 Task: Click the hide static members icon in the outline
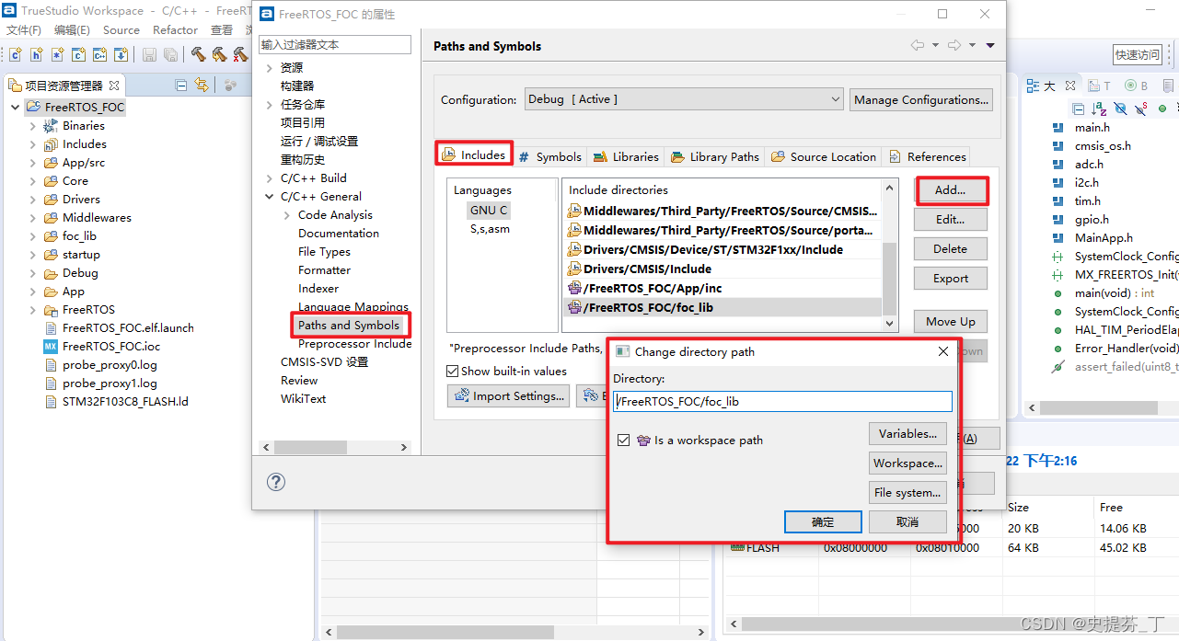(x=1142, y=109)
